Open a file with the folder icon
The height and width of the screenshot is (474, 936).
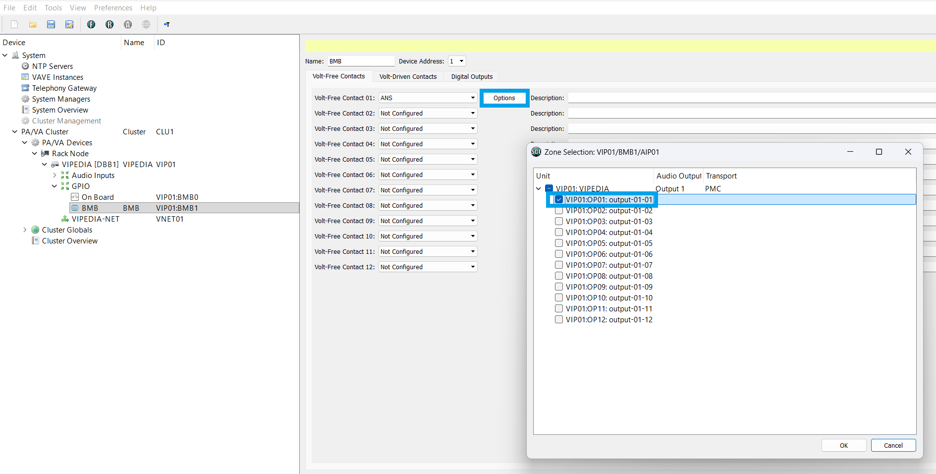click(x=33, y=24)
